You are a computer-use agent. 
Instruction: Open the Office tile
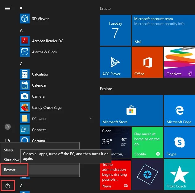click(147, 62)
